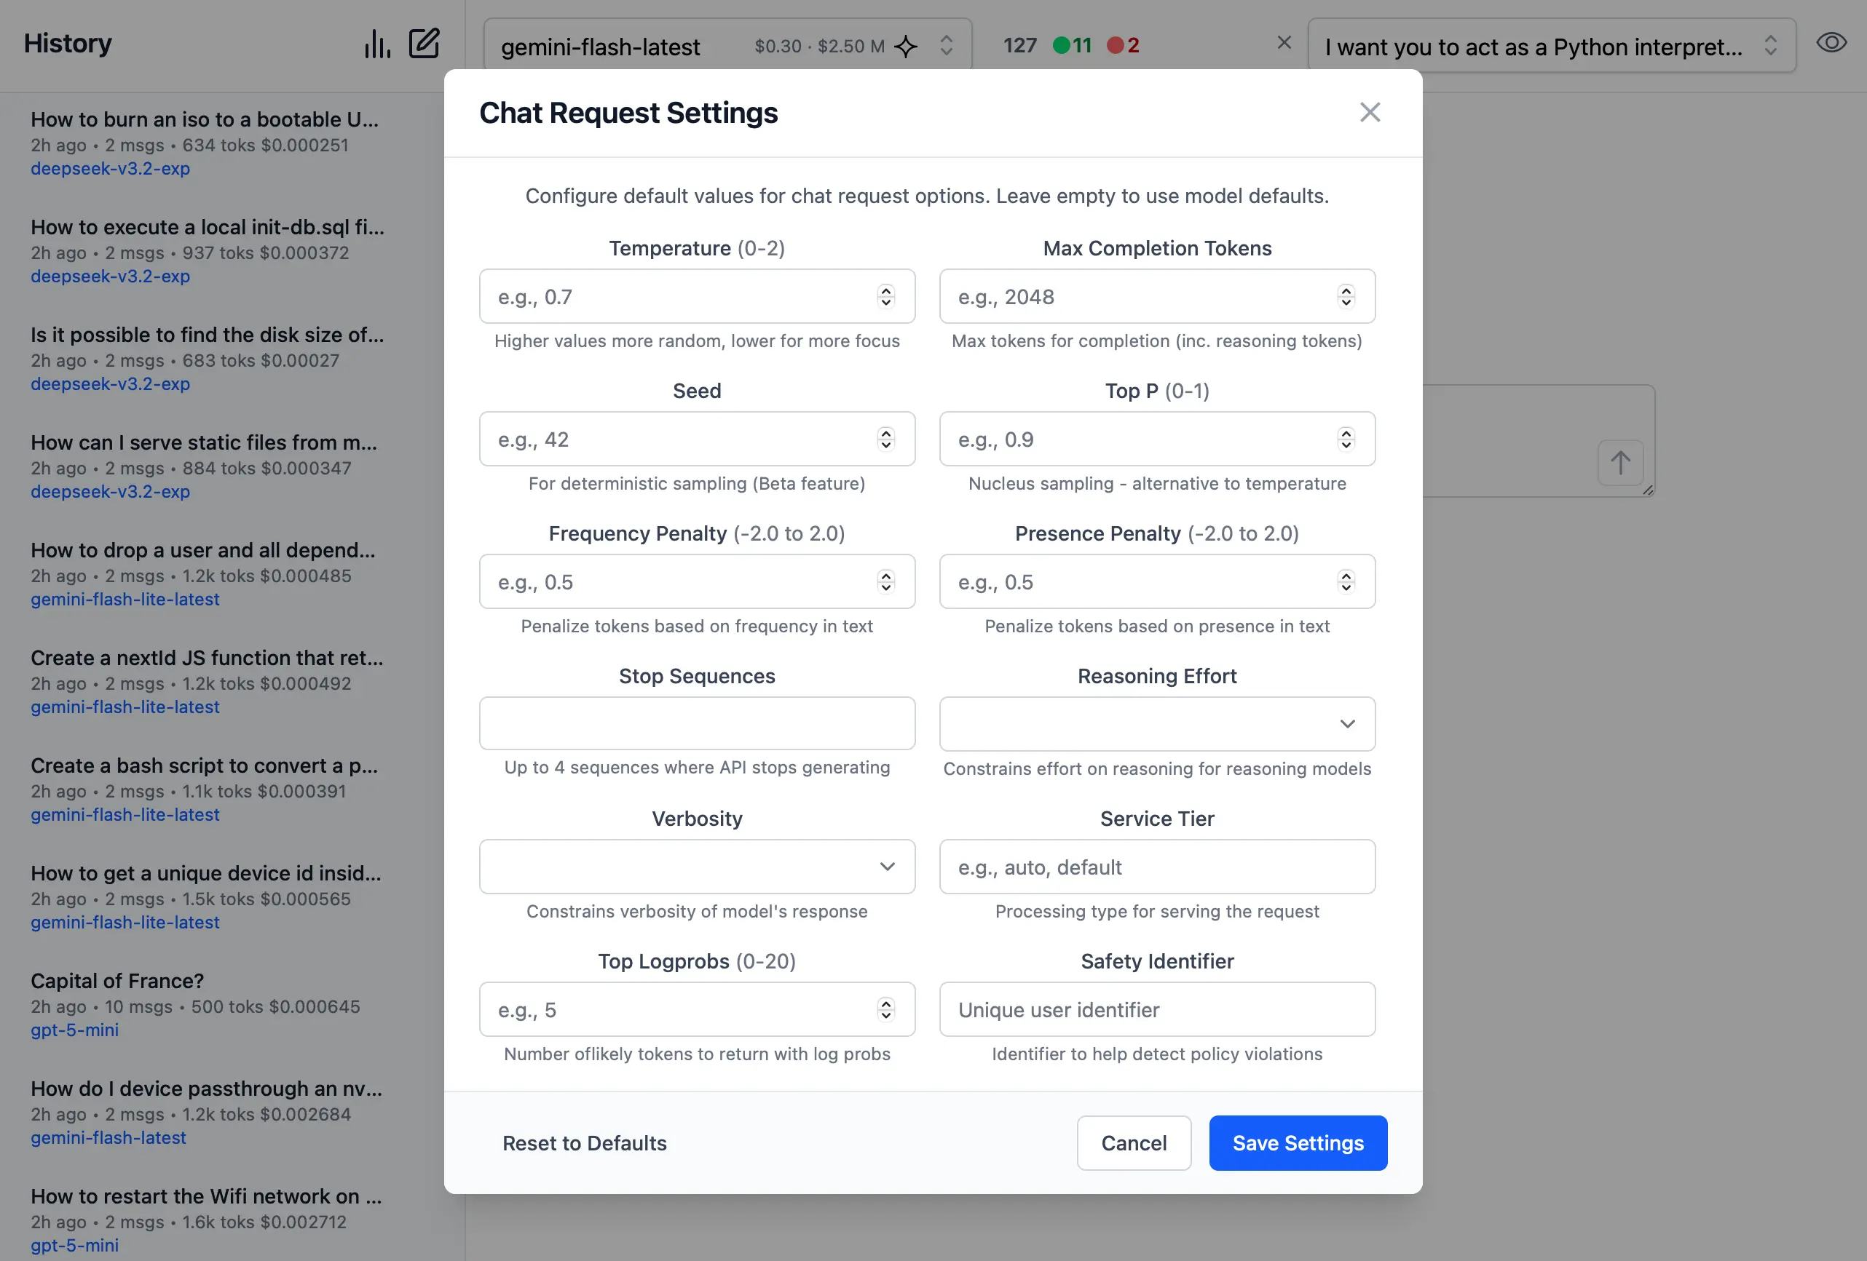1867x1261 pixels.
Task: Click the send message arrow button
Action: click(x=1621, y=463)
